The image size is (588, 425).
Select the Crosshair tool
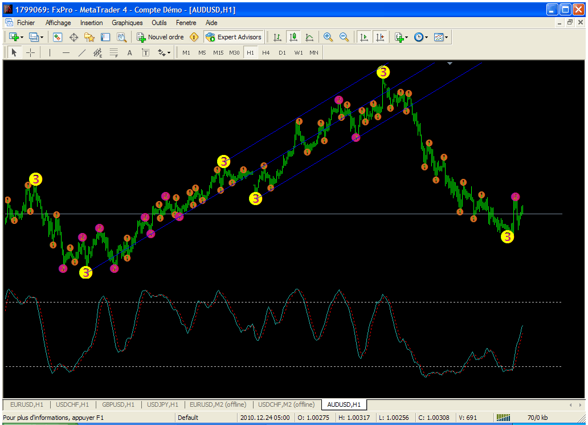click(x=31, y=52)
